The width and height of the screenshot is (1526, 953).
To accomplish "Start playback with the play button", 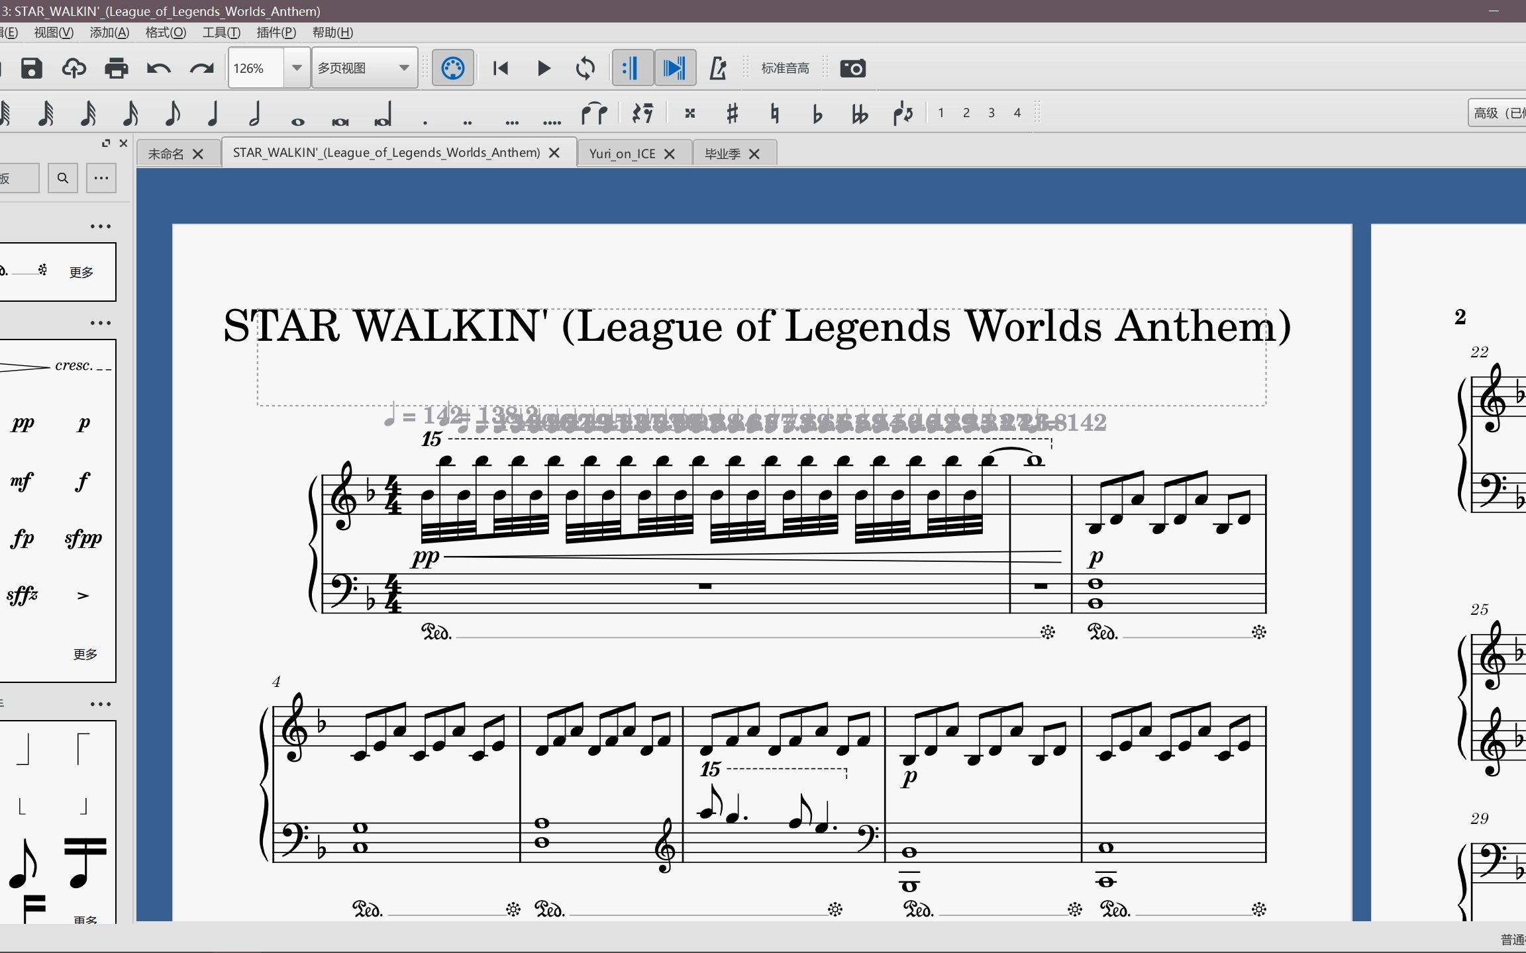I will (x=544, y=68).
